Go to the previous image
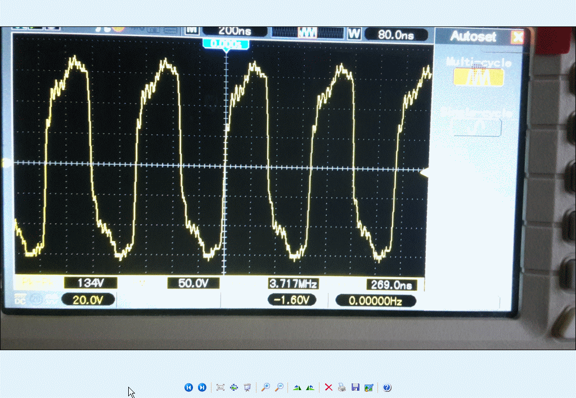Viewport: 576px width, 398px height. 188,387
